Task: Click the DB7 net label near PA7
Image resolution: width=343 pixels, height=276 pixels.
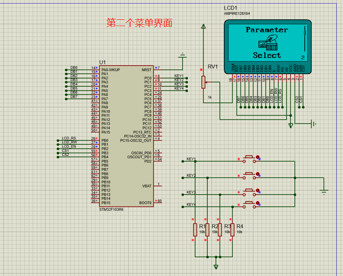Action: tap(74, 97)
